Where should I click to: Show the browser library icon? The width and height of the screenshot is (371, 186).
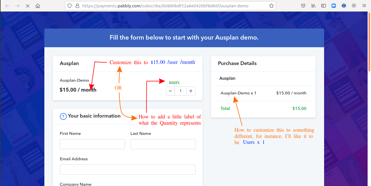[x=313, y=6]
